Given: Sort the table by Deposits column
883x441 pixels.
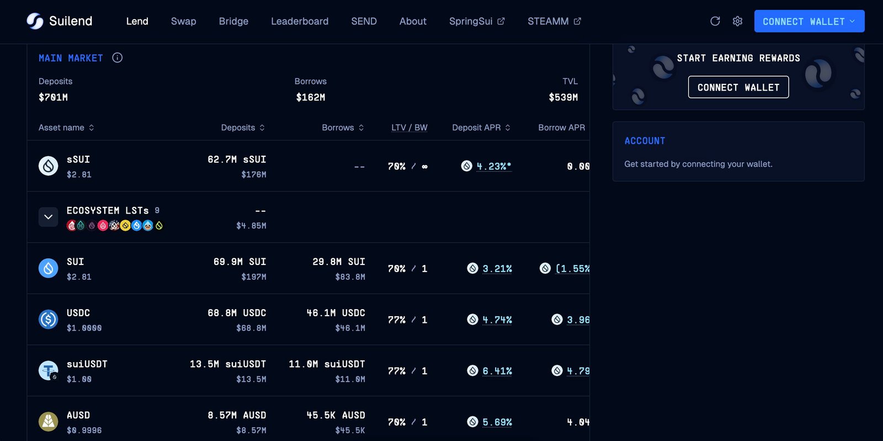Looking at the screenshot, I should 243,127.
